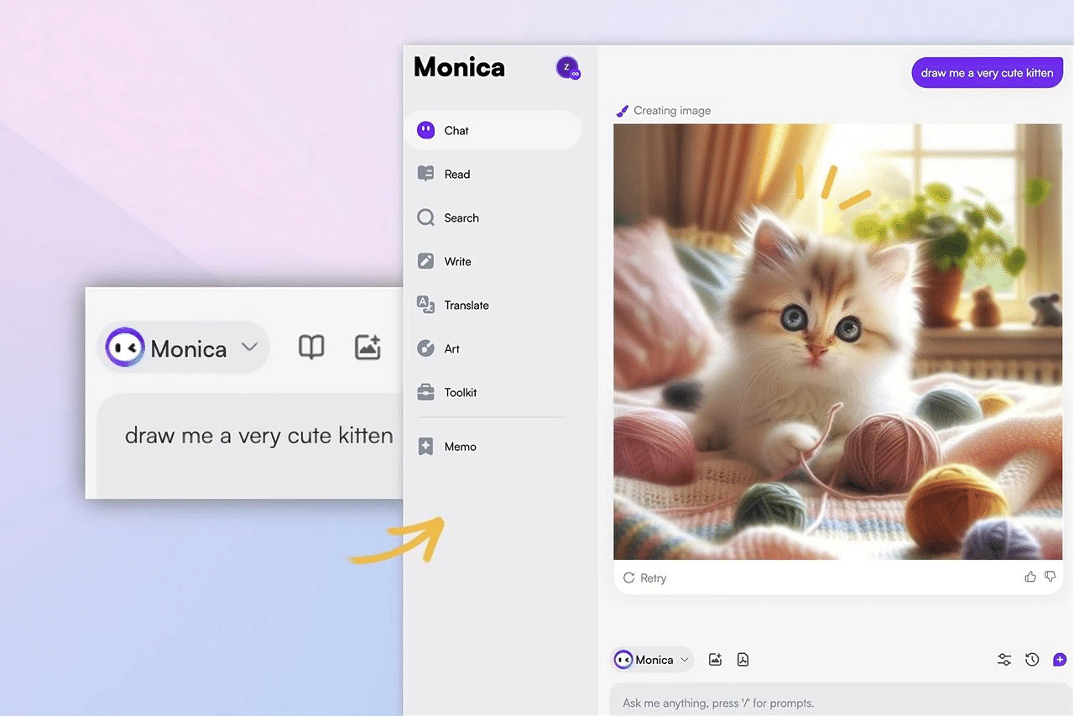
Task: Open the Chat section in the sidebar
Action: pos(493,130)
